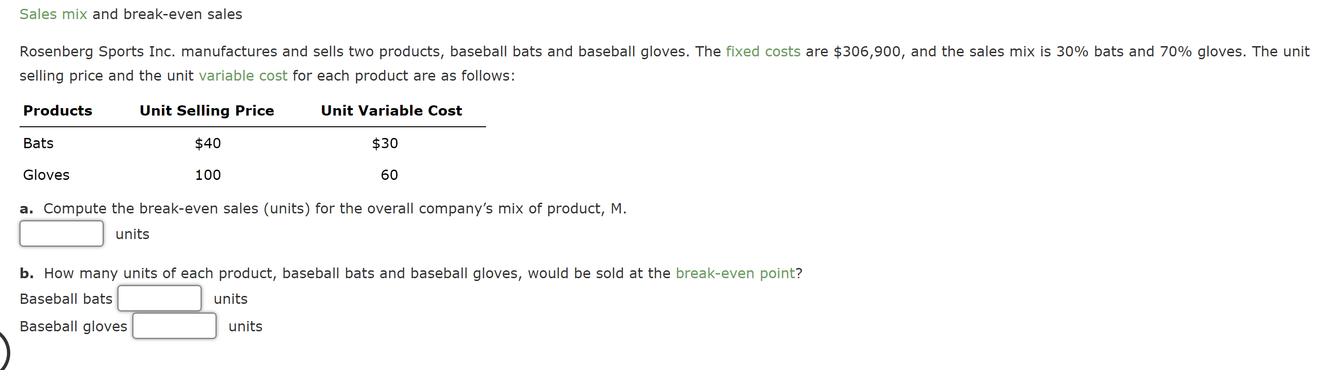The height and width of the screenshot is (370, 1330).
Task: Click the Baseball gloves units input box
Action: (174, 326)
